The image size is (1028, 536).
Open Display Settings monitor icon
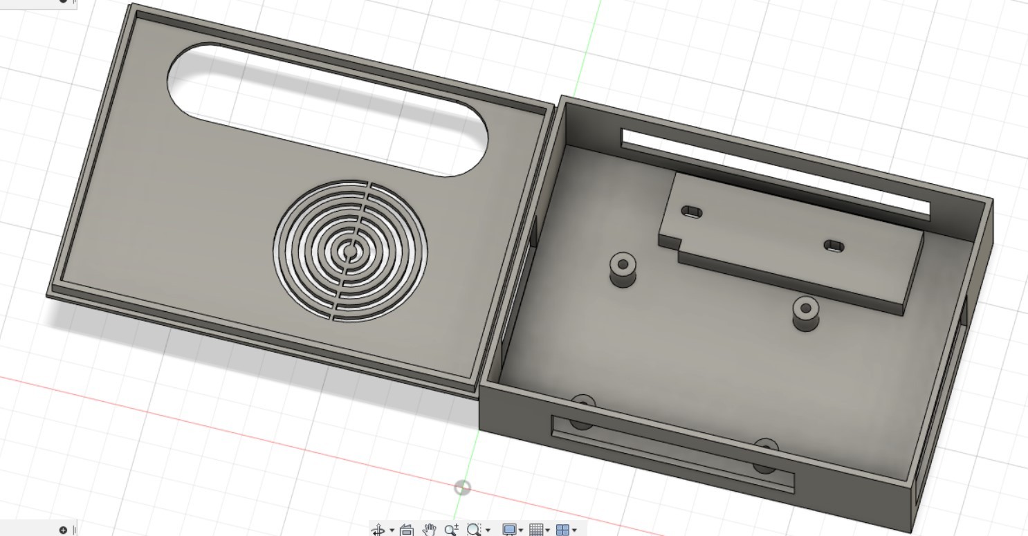click(x=509, y=530)
